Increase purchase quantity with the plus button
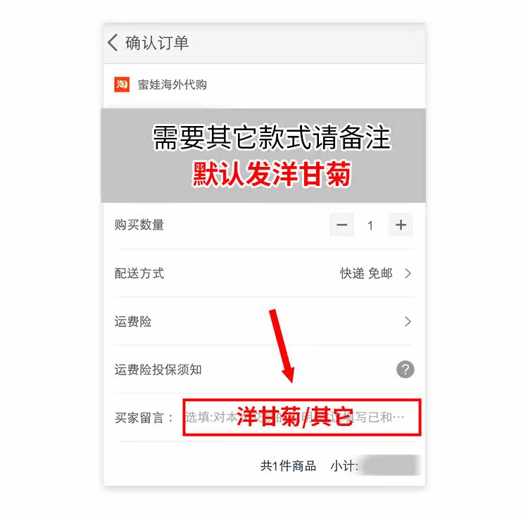This screenshot has width=528, height=514. click(x=401, y=225)
